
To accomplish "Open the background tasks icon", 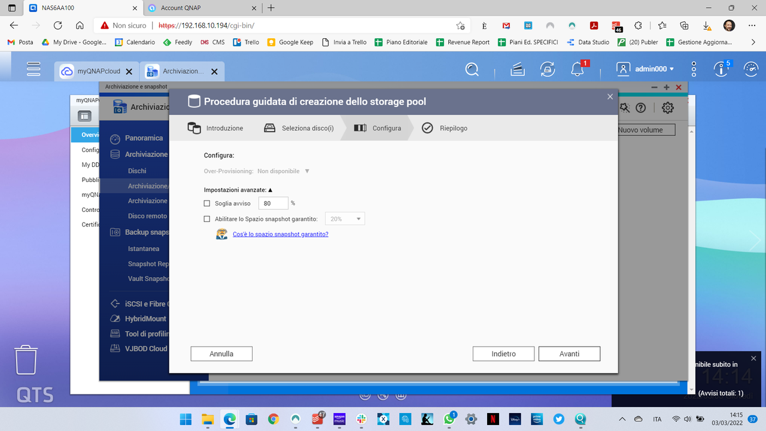I will 518,69.
